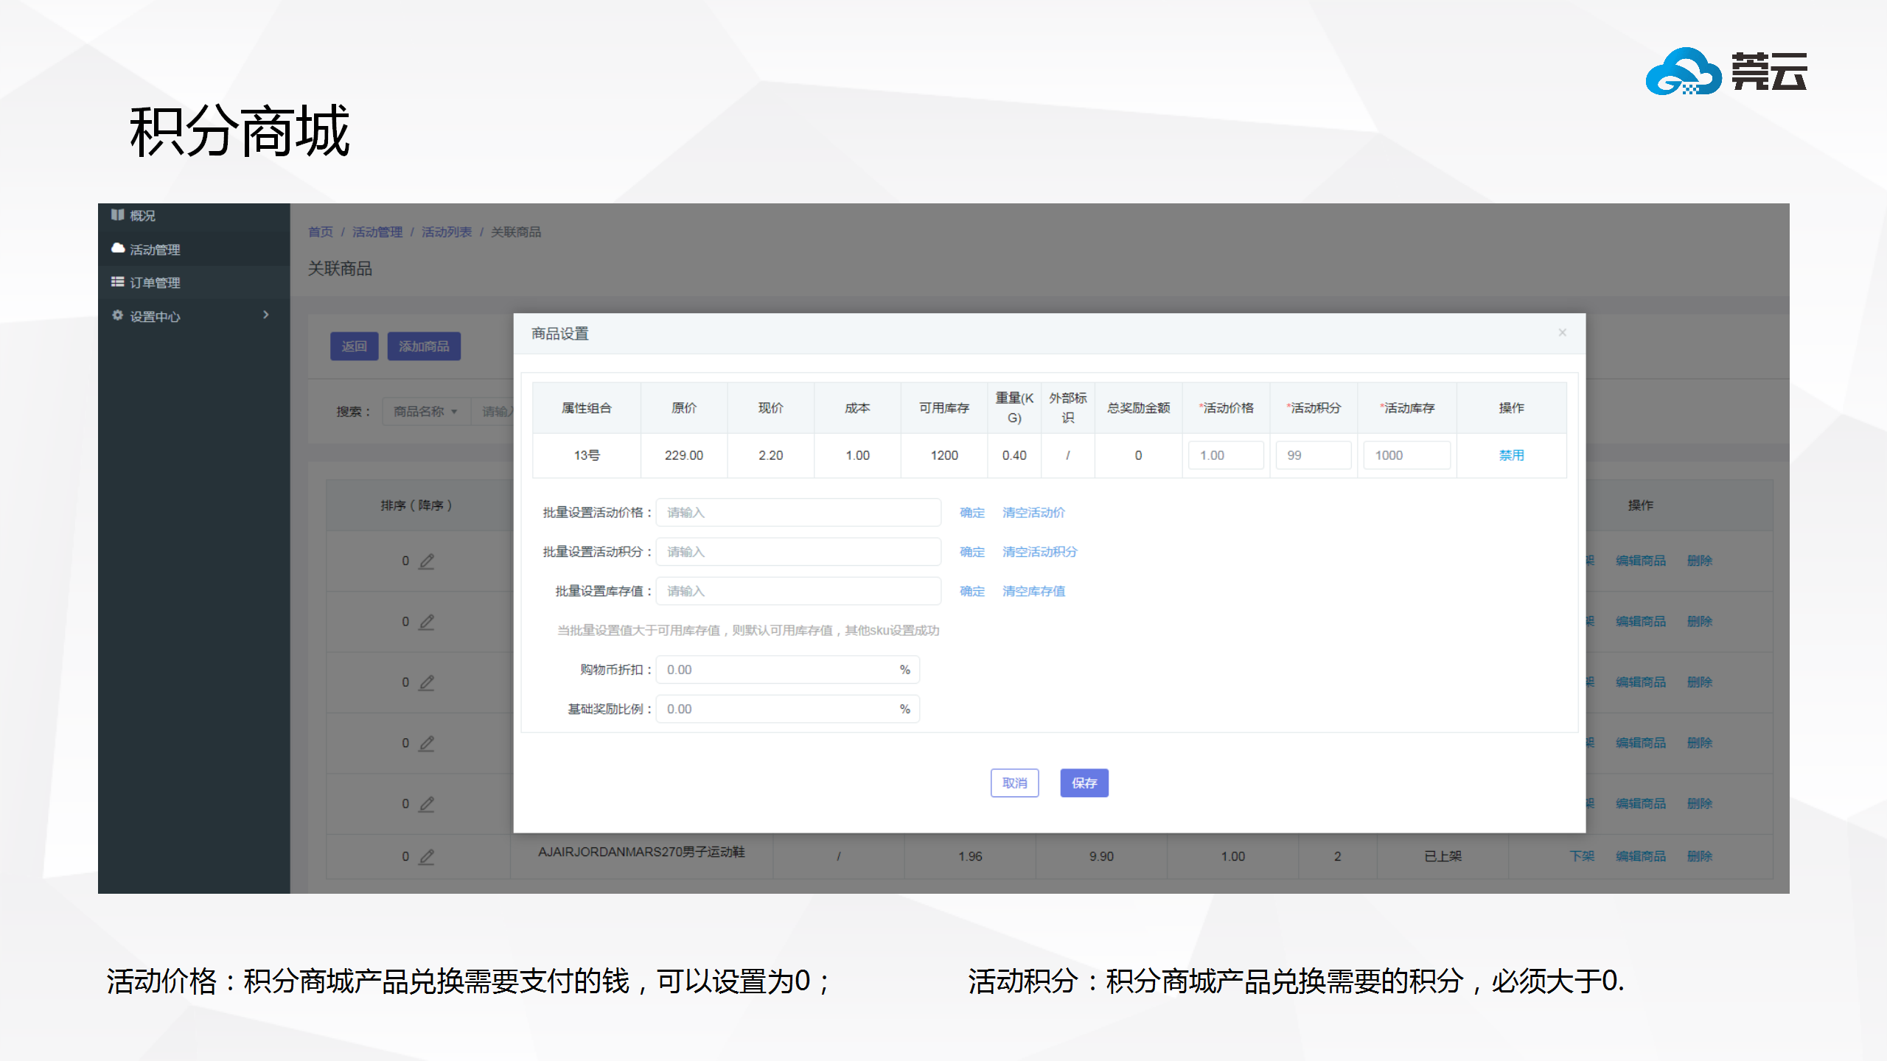
Task: Click 取消 in the dialog
Action: (x=1014, y=783)
